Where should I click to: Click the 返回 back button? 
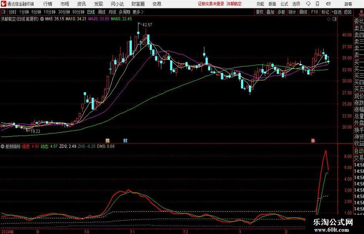pyautogui.click(x=347, y=12)
